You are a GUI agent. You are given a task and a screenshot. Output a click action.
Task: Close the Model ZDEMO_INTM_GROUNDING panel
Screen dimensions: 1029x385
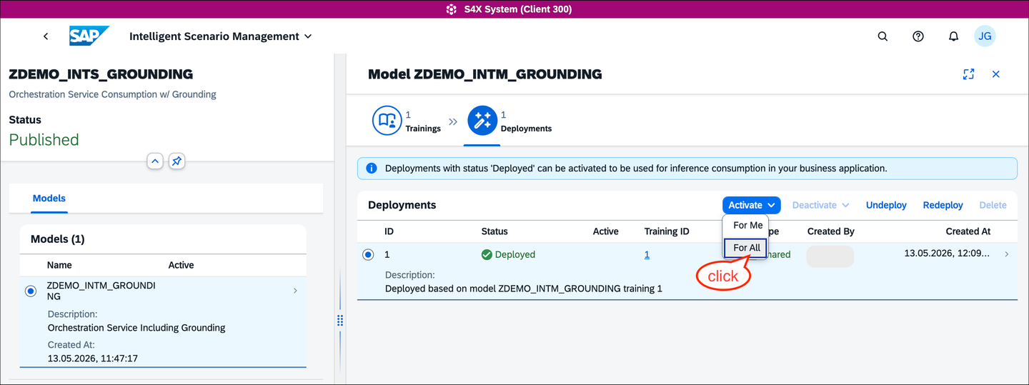[x=995, y=74]
